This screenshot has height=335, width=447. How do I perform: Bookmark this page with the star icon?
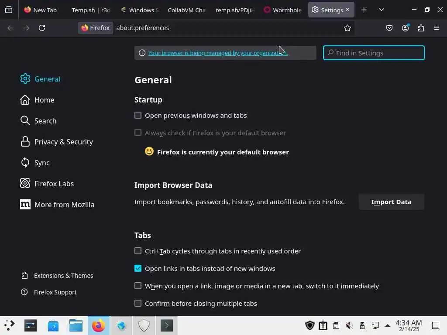coord(347,28)
